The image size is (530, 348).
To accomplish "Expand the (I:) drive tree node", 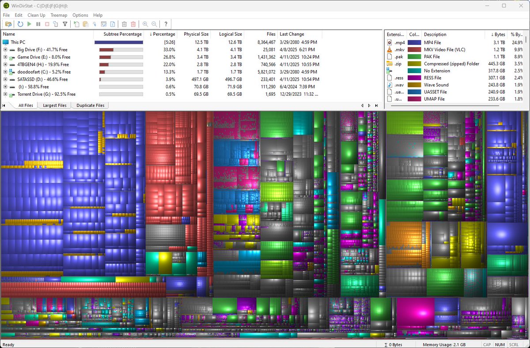I will (x=5, y=87).
